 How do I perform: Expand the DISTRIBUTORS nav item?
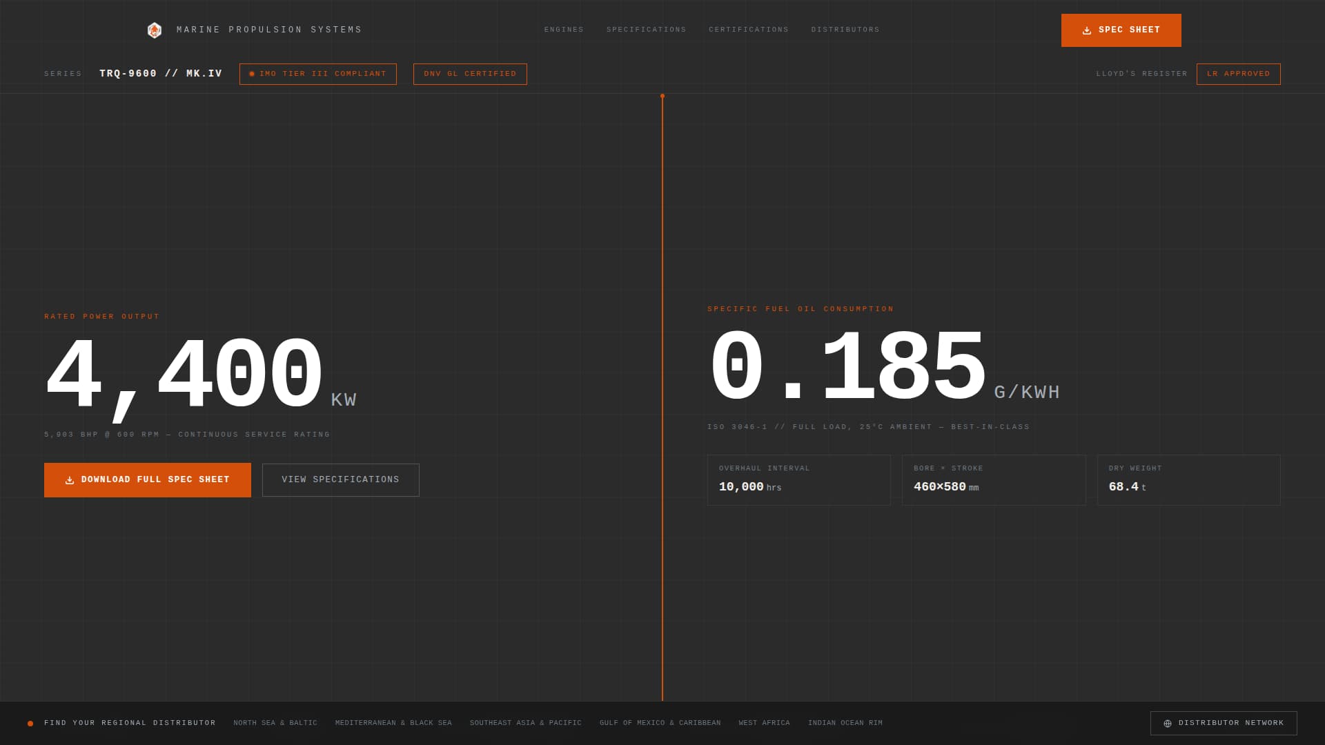[845, 30]
